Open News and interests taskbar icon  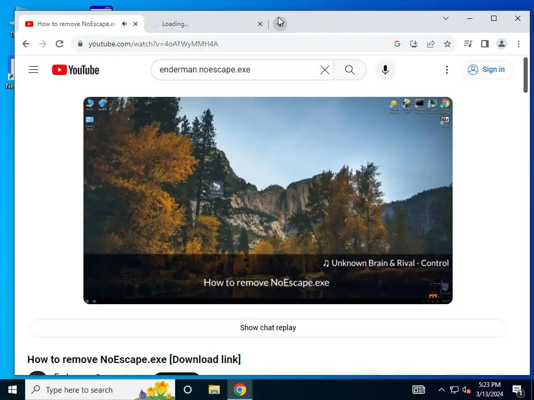(x=419, y=390)
